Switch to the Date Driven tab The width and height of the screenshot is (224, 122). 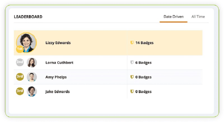[x=173, y=17]
